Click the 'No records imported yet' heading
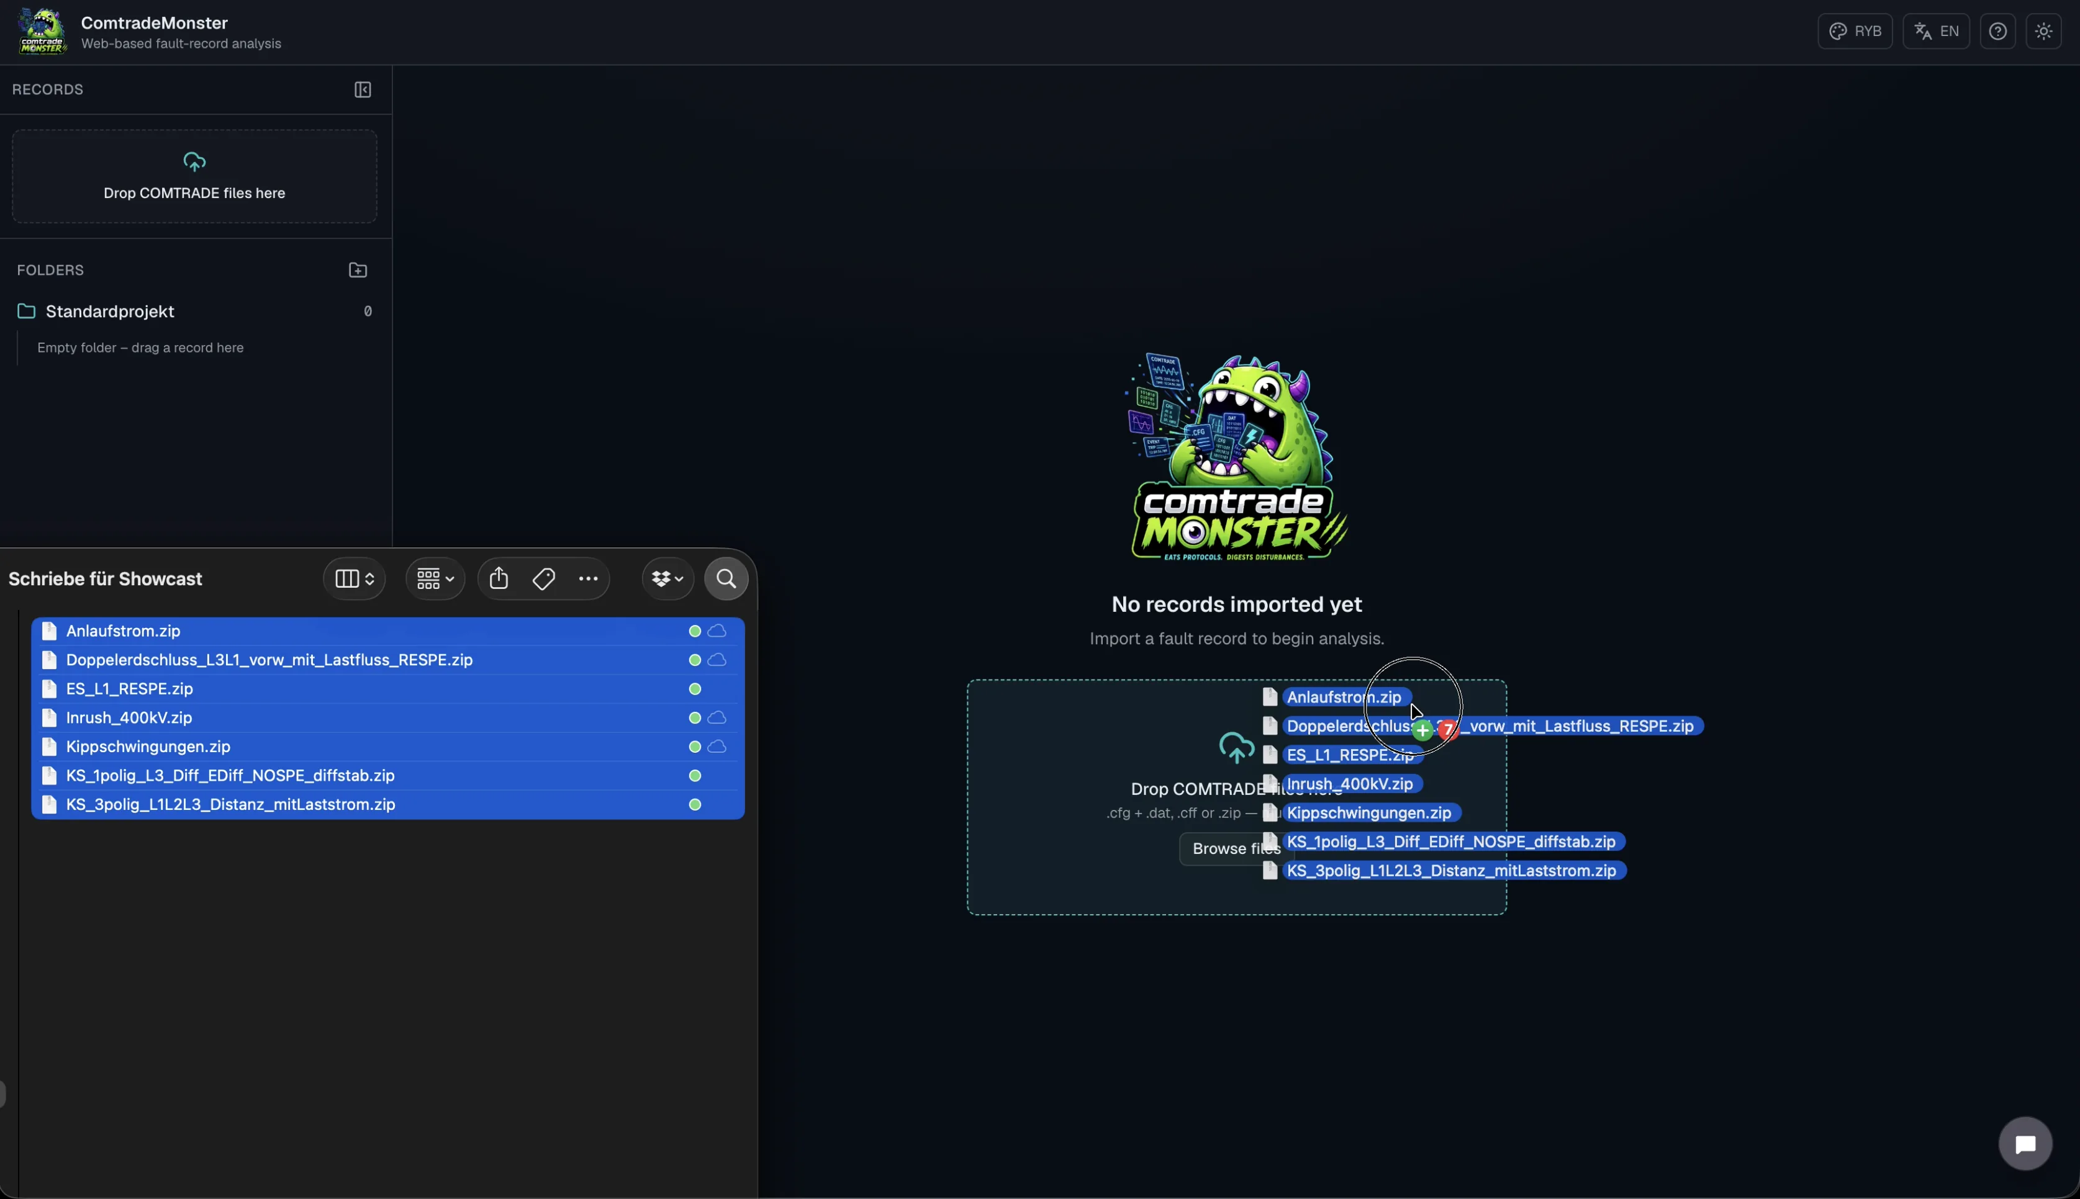Viewport: 2080px width, 1199px height. (1236, 604)
